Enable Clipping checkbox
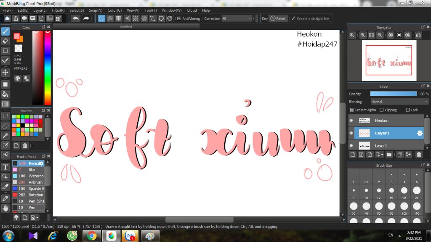The width and height of the screenshot is (431, 242). (x=381, y=110)
